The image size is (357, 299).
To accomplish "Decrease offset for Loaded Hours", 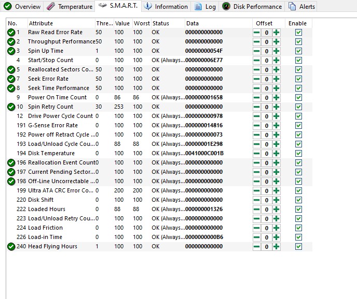I will tap(256, 210).
